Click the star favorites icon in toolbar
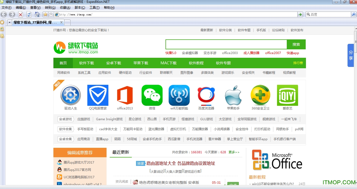The image size is (357, 189). [x=45, y=14]
